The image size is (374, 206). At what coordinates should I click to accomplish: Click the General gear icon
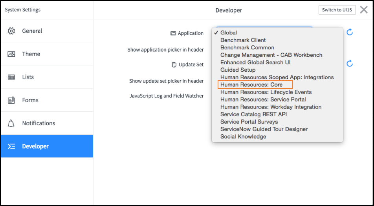pyautogui.click(x=11, y=31)
